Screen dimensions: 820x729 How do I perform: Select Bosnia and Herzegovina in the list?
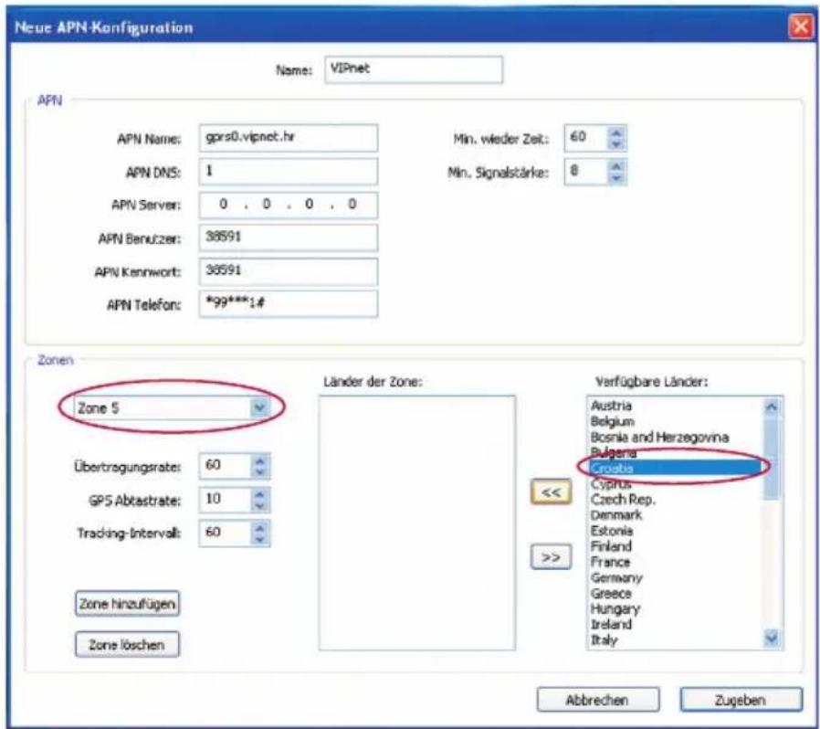coord(659,437)
